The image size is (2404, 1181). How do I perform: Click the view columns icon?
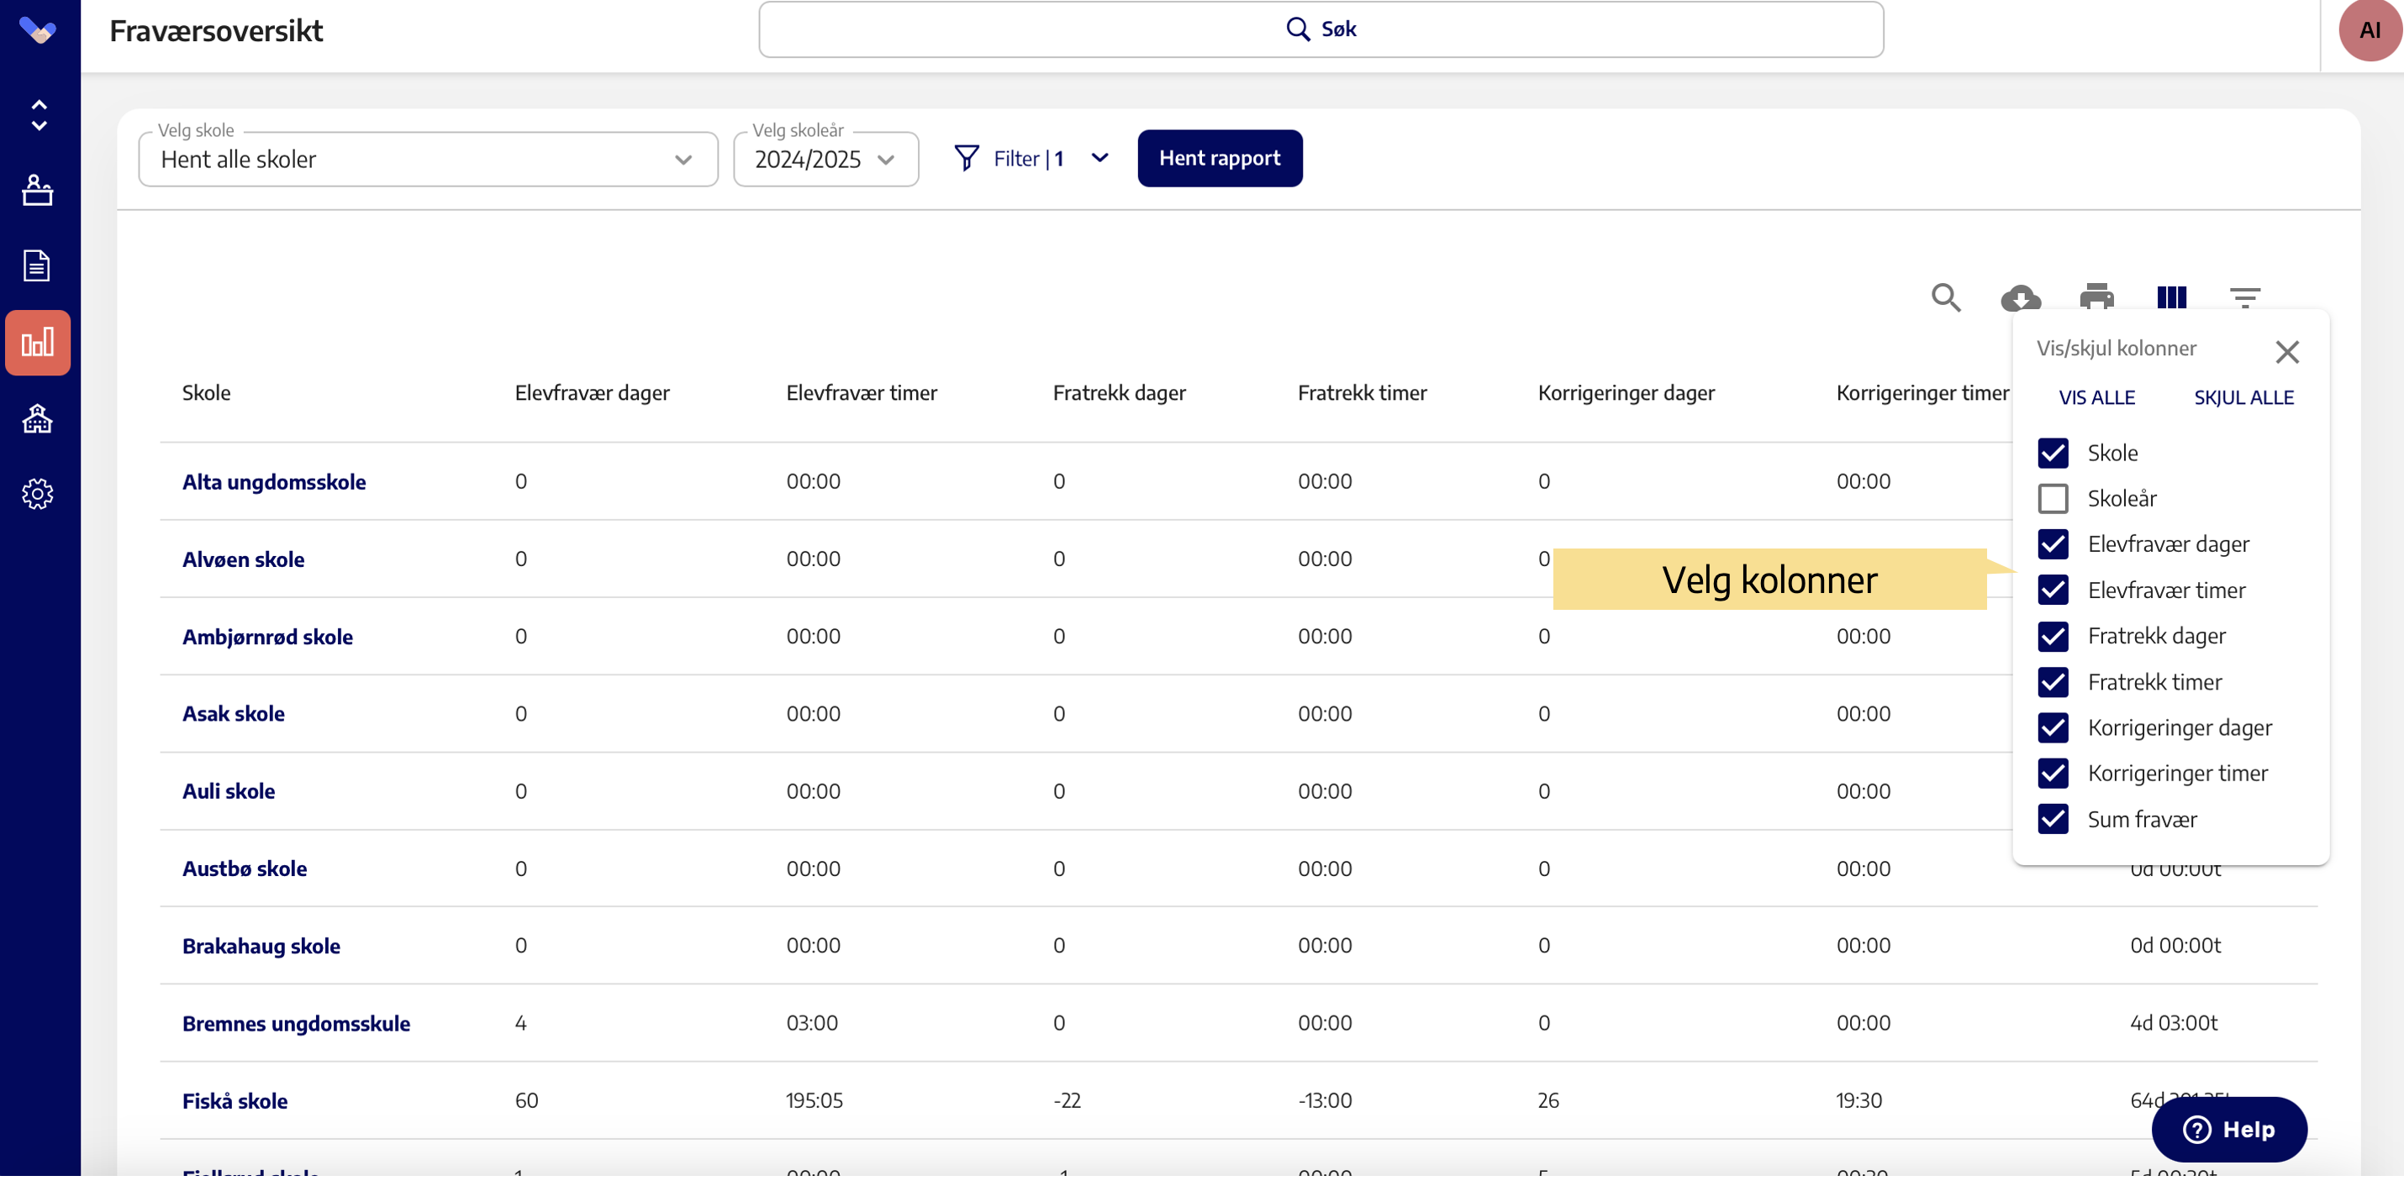[2170, 297]
